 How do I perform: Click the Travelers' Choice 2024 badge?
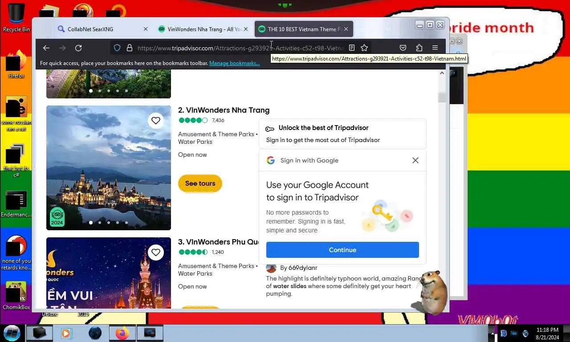57,217
